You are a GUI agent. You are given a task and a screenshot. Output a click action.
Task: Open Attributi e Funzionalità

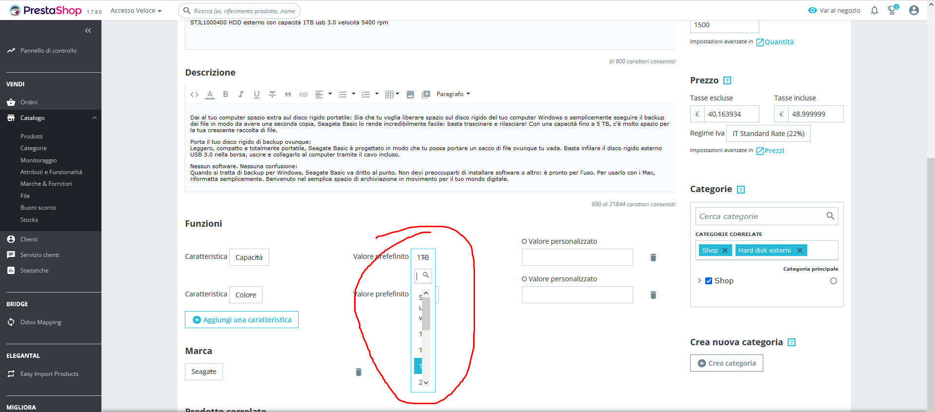point(51,172)
